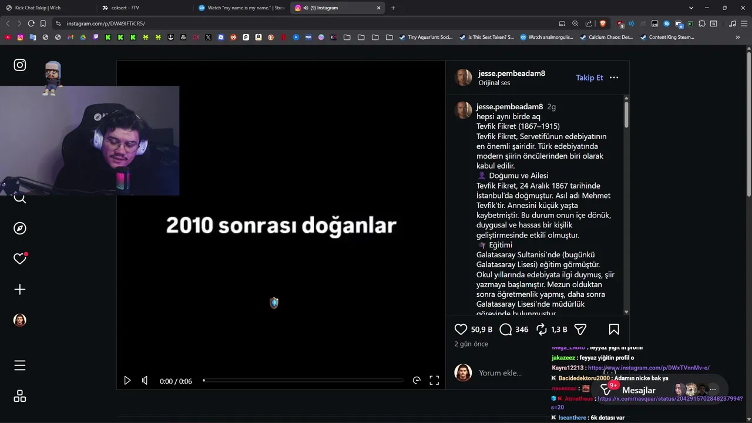Image resolution: width=752 pixels, height=423 pixels.
Task: Open Atmetheus's x.com link in chat
Action: pyautogui.click(x=670, y=398)
